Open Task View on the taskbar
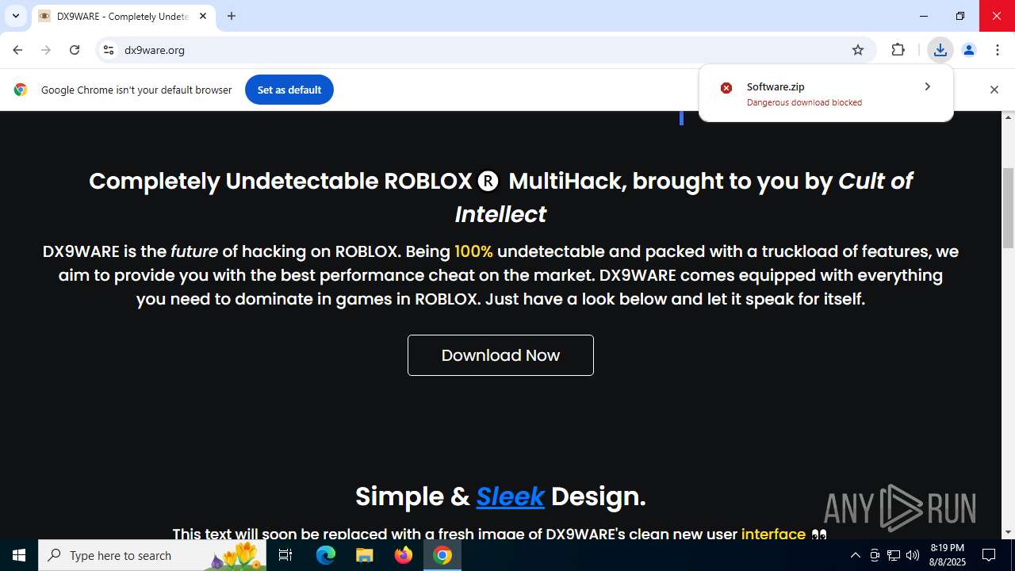The width and height of the screenshot is (1015, 571). pos(285,555)
